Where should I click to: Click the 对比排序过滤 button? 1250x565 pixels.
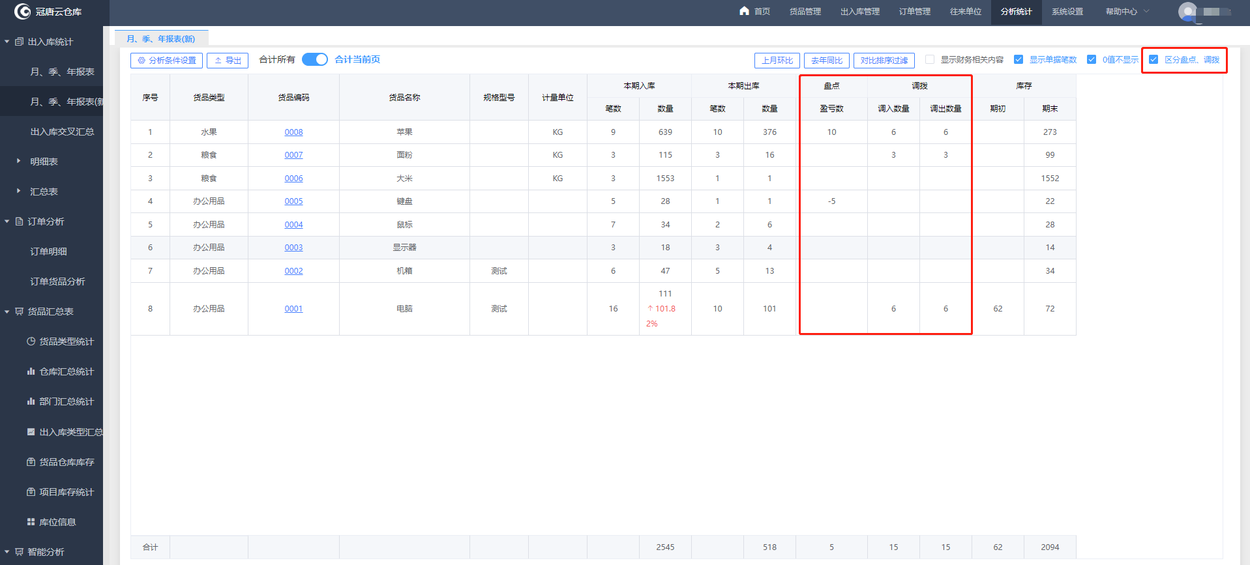tap(884, 61)
